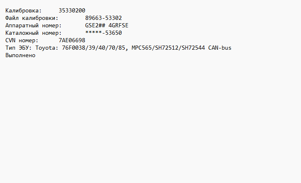This screenshot has width=301, height=183.
Task: Click the word "Файл"
Action: [12, 18]
